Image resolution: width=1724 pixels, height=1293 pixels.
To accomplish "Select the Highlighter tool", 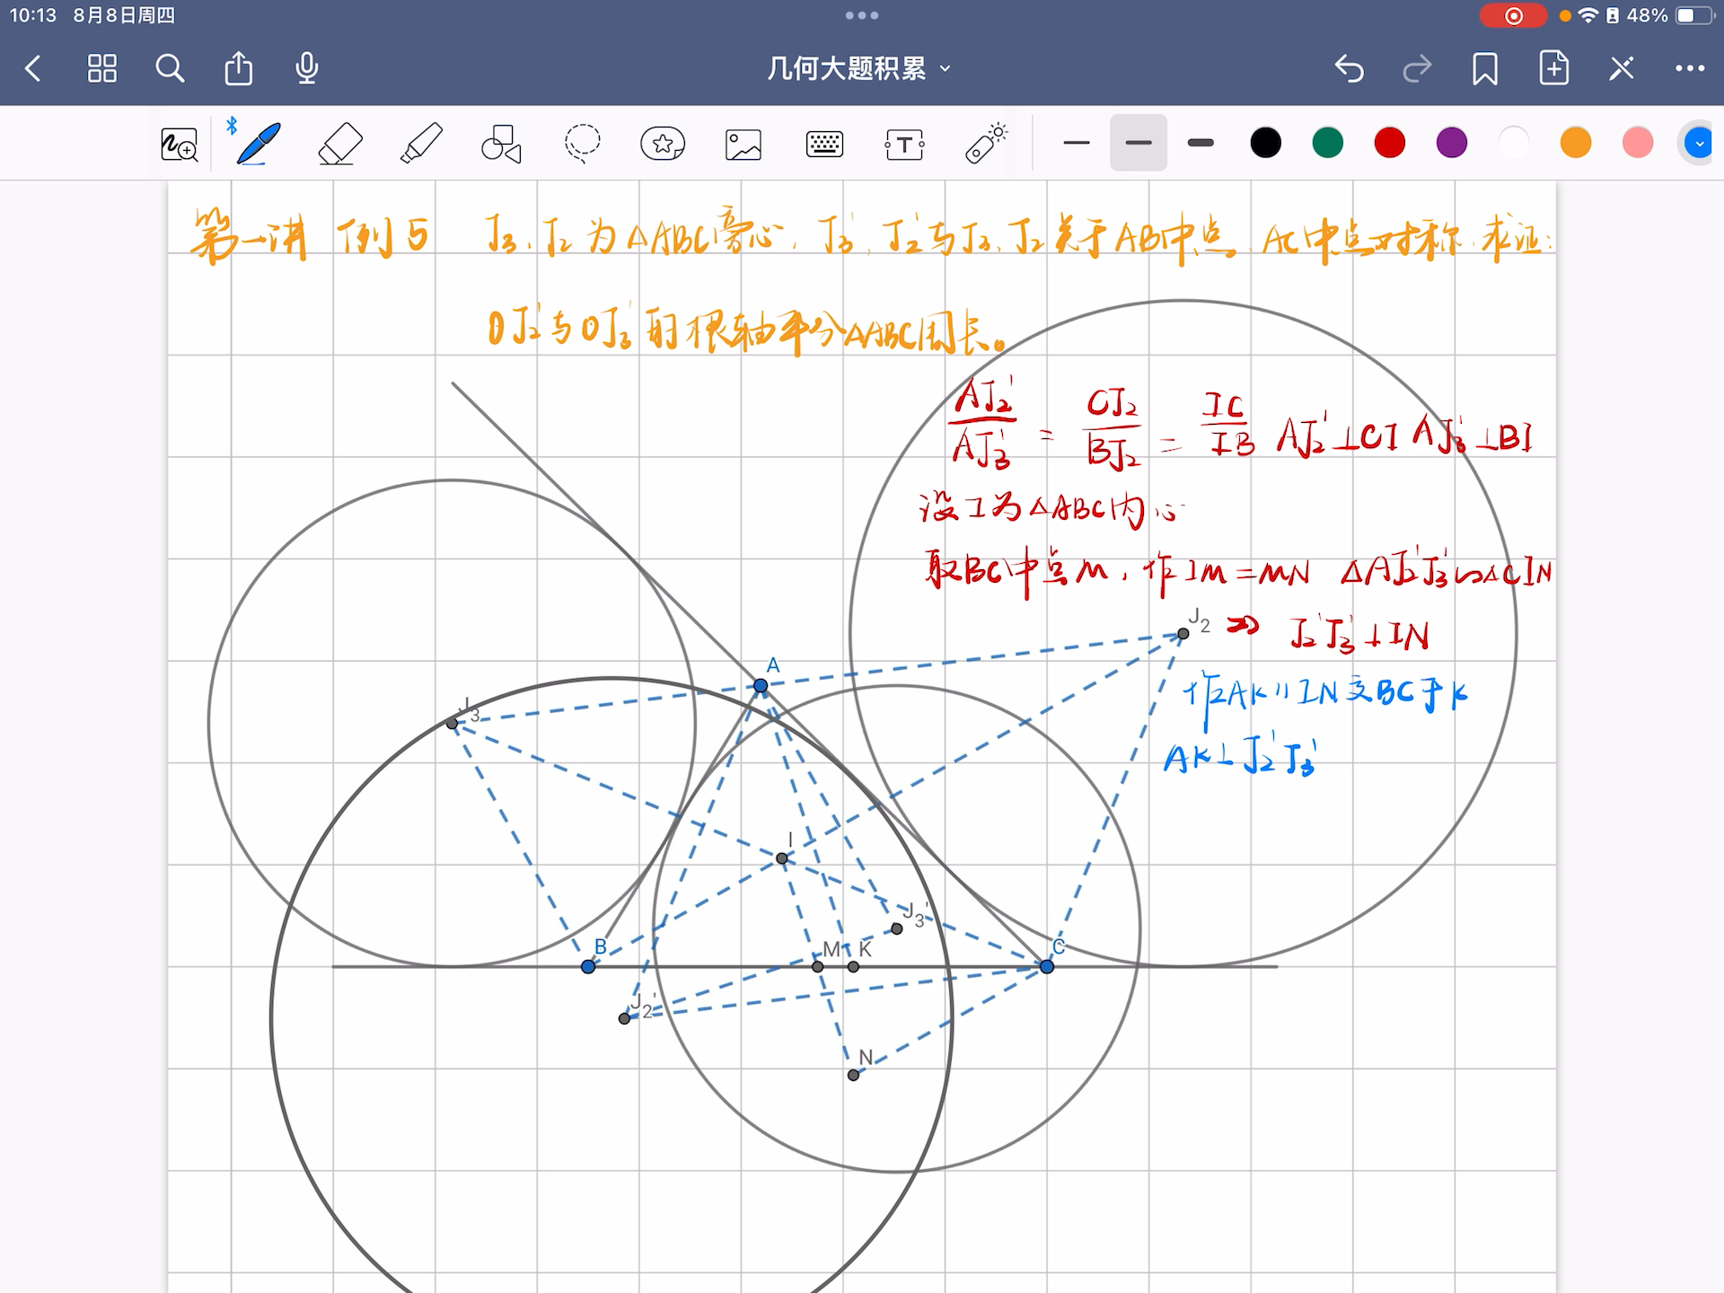I will click(x=420, y=144).
